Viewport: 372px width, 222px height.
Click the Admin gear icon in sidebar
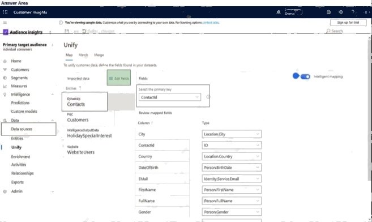click(5, 191)
